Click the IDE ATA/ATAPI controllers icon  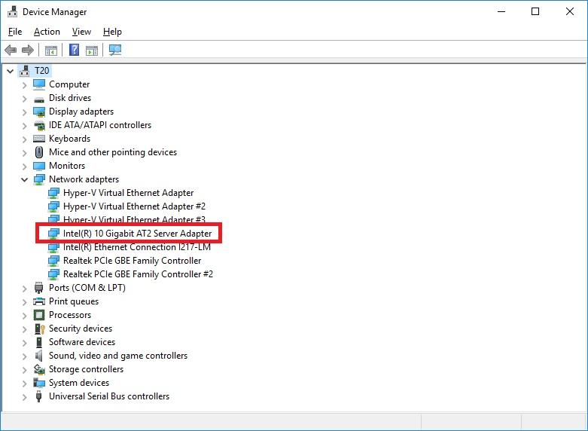coord(39,125)
